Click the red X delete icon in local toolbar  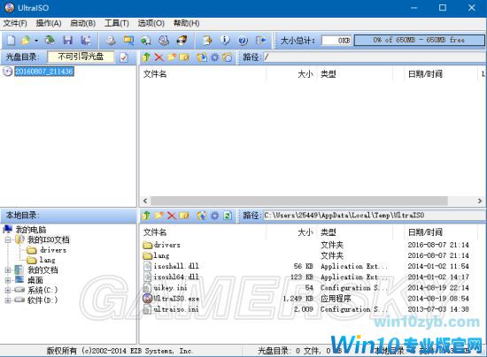pyautogui.click(x=172, y=216)
